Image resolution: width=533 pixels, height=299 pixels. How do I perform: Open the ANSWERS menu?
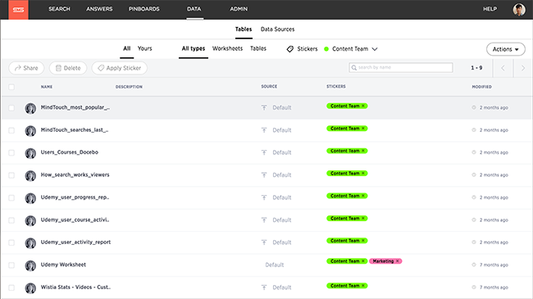pyautogui.click(x=99, y=9)
